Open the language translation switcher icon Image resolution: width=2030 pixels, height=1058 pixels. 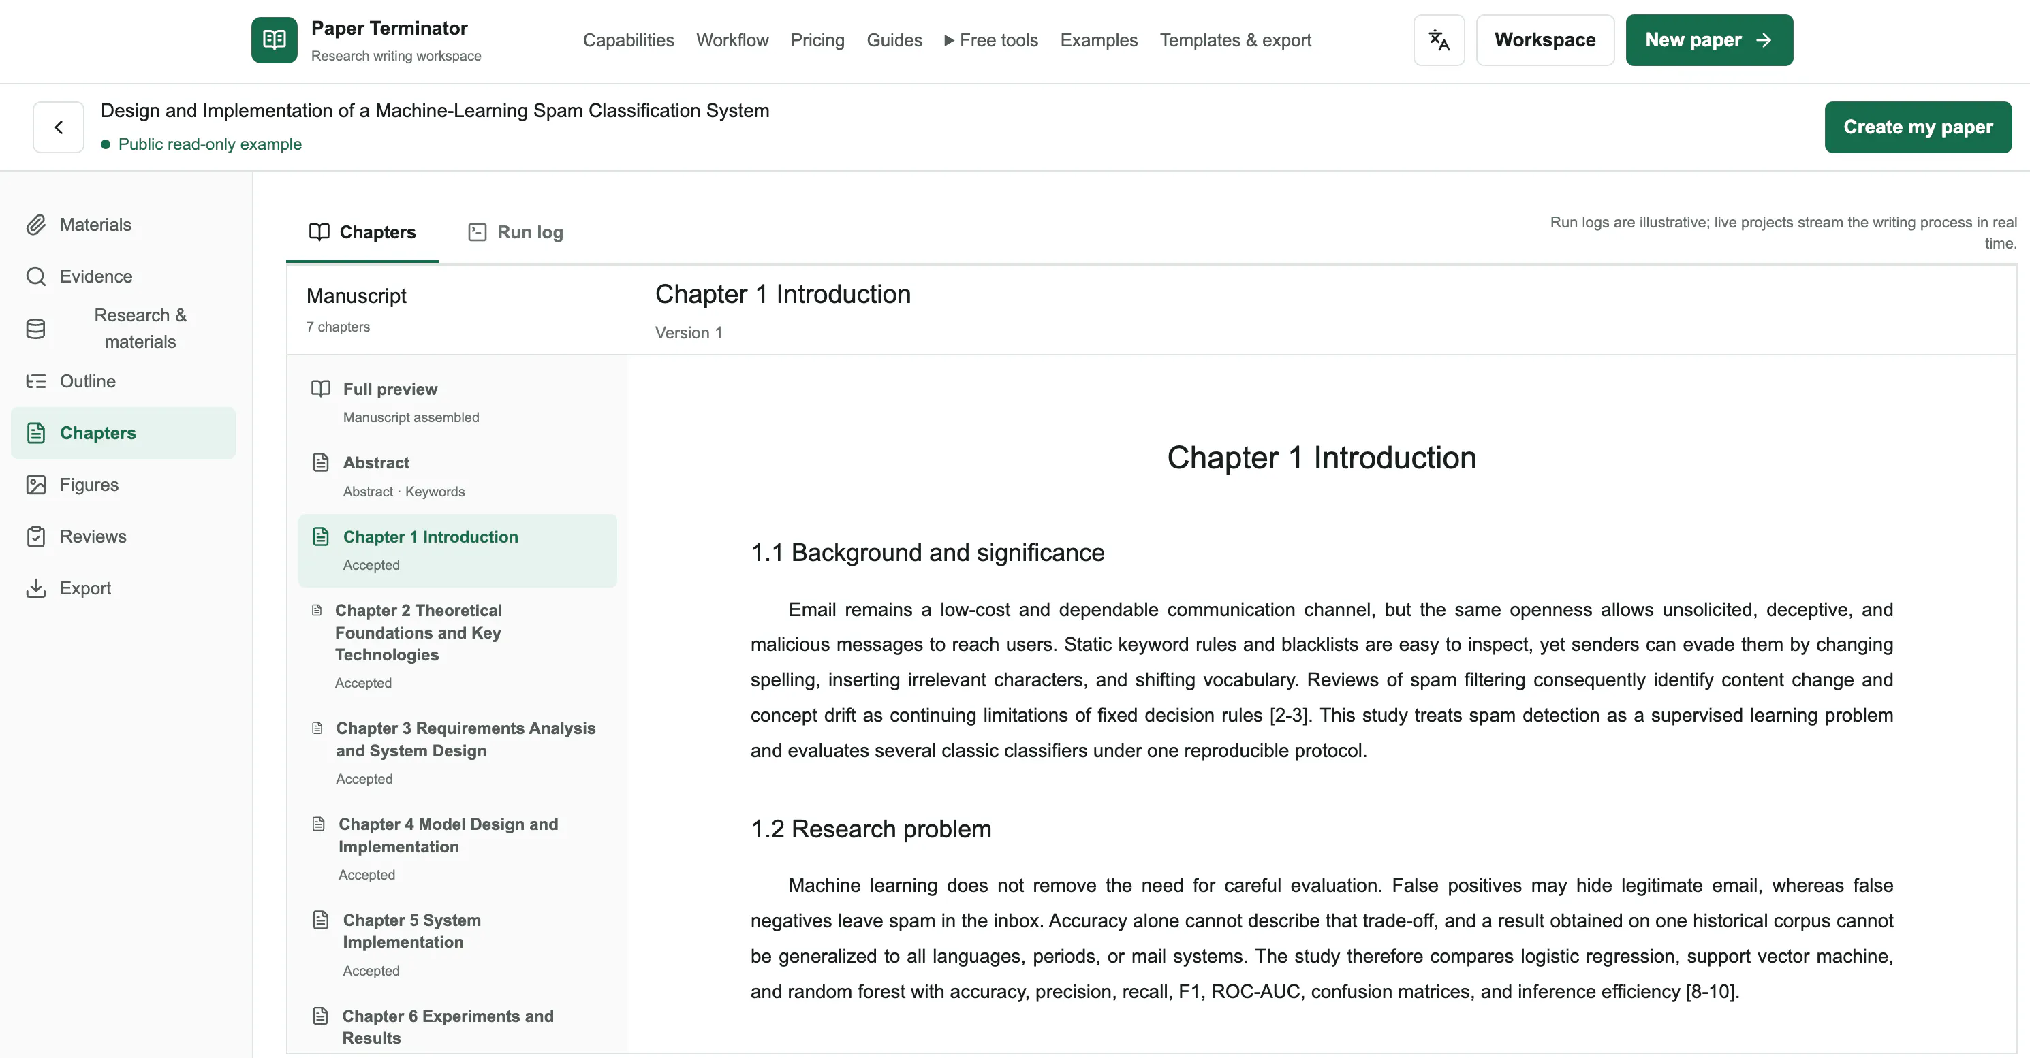tap(1439, 40)
